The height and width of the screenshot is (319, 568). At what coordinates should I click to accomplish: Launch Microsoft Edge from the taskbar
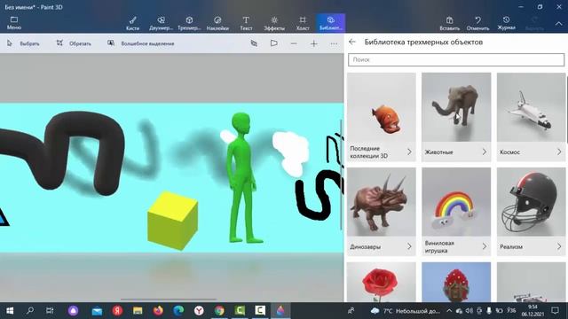point(178,311)
